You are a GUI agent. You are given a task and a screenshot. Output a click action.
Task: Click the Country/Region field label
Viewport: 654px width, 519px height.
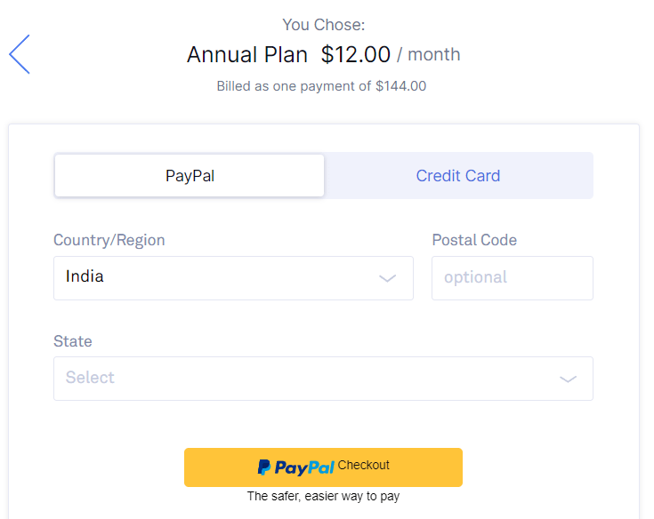[109, 240]
